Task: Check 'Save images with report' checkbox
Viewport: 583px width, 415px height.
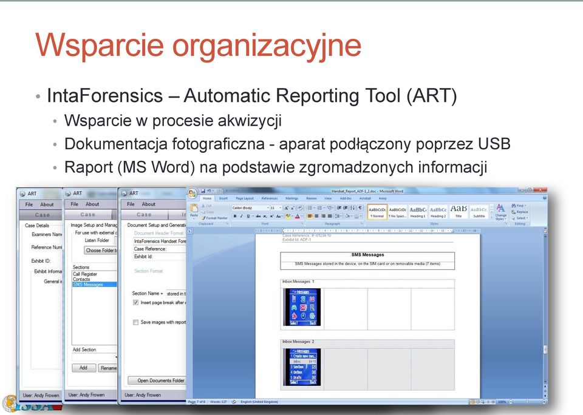Action: coord(135,322)
